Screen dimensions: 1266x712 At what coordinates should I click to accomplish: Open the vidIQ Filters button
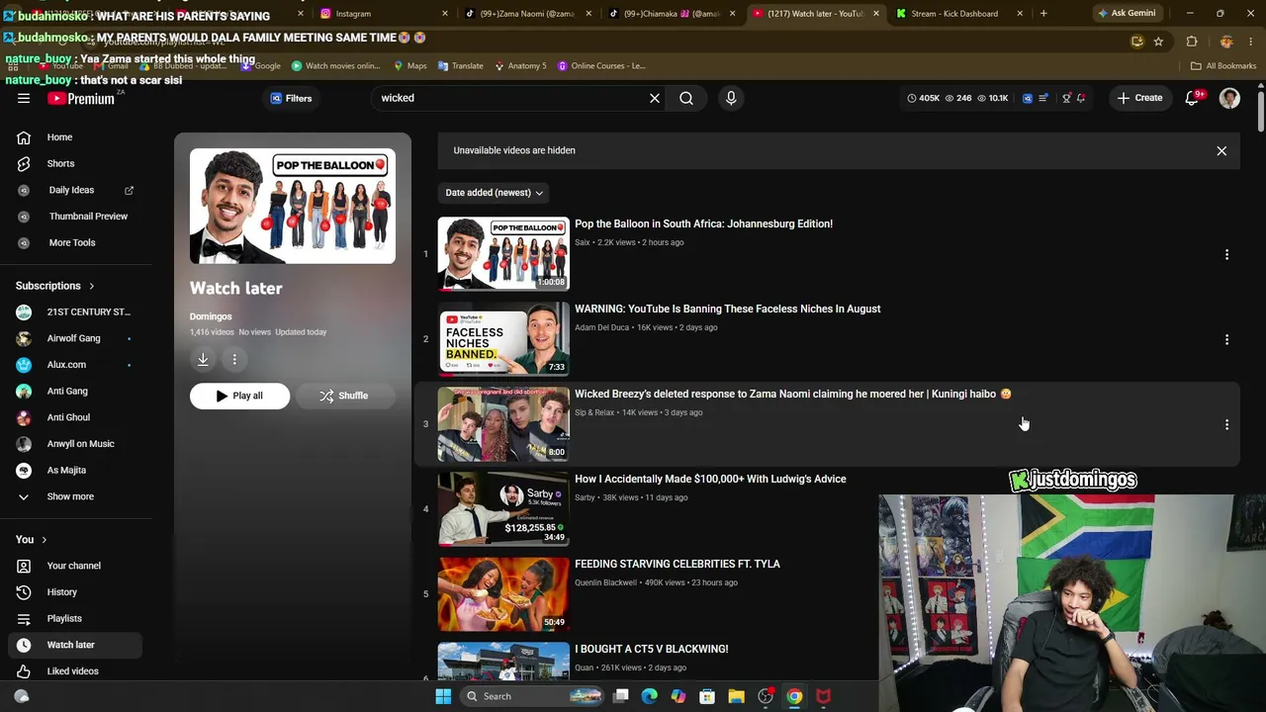point(292,98)
